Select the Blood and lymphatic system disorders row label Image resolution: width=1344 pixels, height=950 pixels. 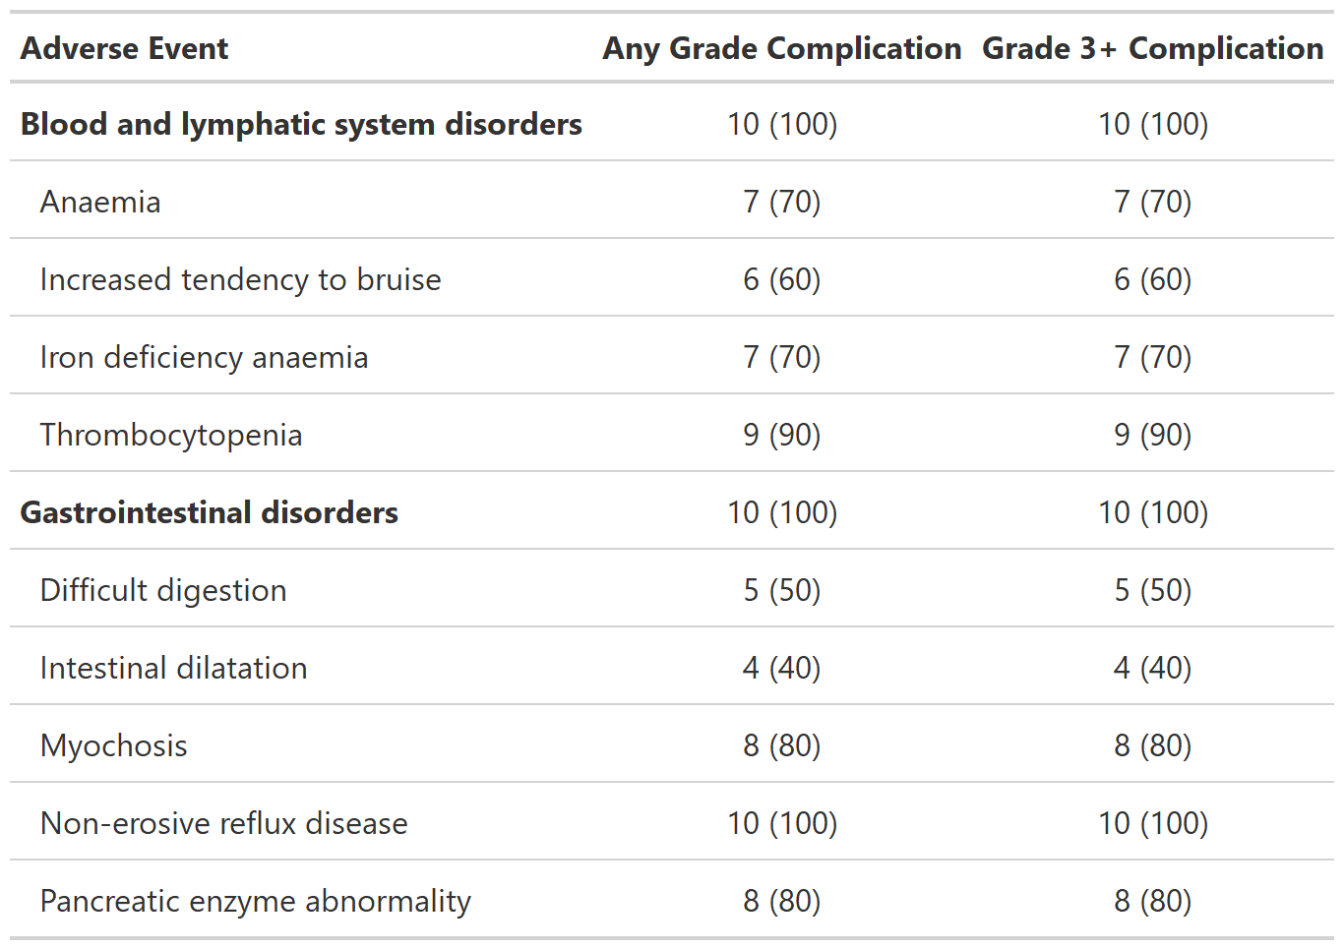coord(301,124)
